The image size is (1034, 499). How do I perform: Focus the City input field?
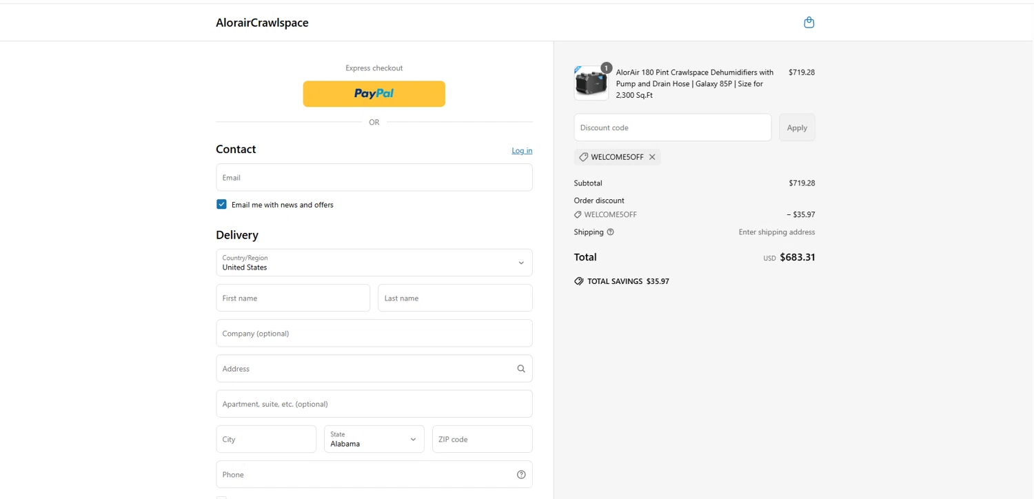[266, 439]
